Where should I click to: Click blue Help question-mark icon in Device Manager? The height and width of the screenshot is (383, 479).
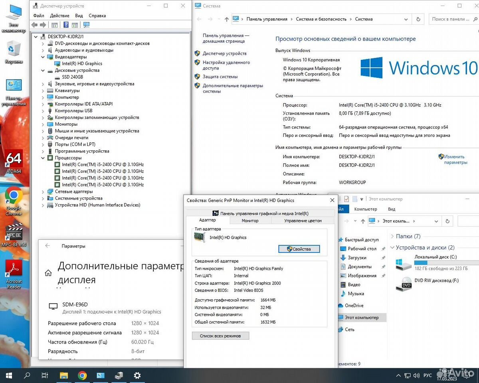(x=66, y=25)
